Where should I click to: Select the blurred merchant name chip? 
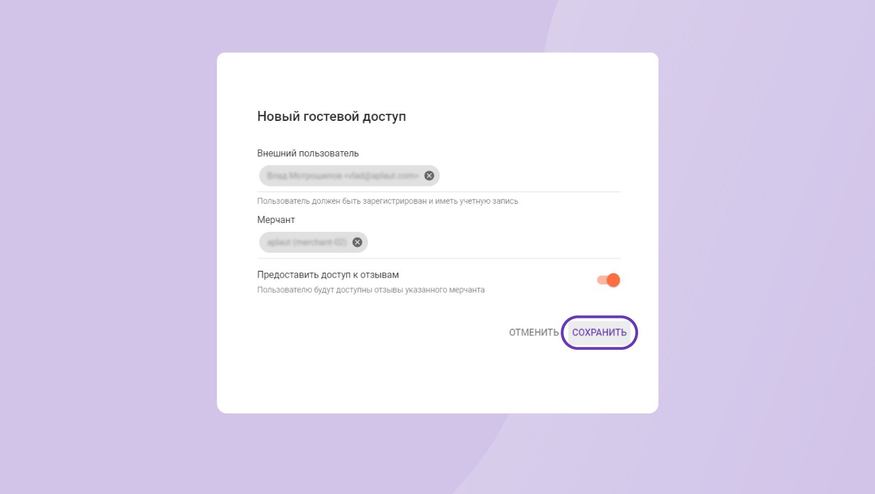[307, 242]
